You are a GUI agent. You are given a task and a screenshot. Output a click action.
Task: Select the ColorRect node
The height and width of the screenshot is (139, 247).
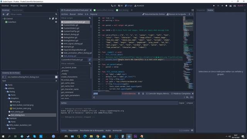click(12, 22)
